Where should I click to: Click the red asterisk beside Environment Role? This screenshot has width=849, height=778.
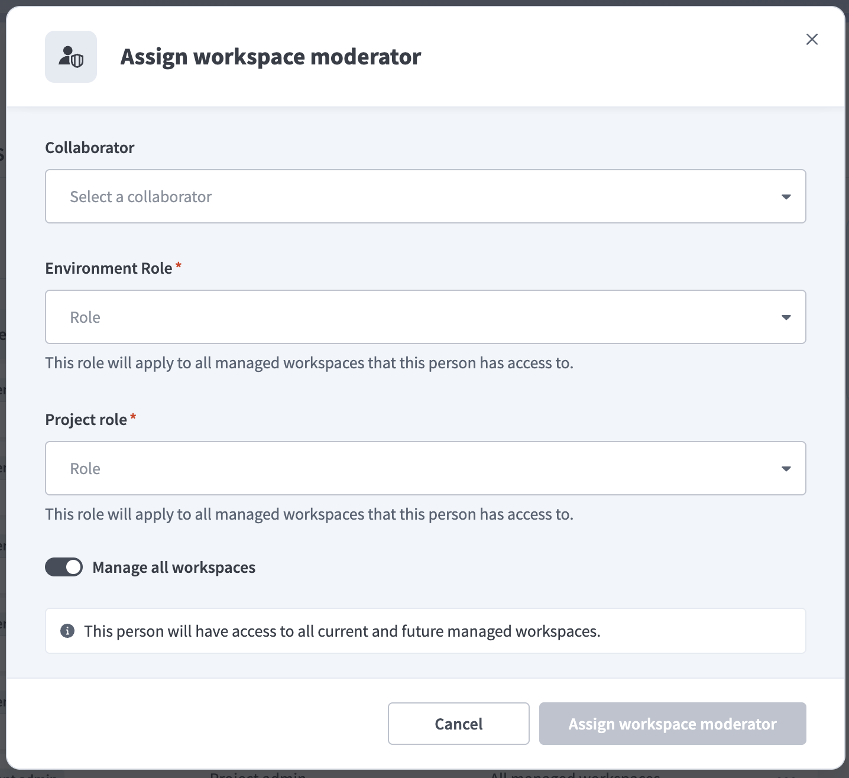(x=178, y=267)
